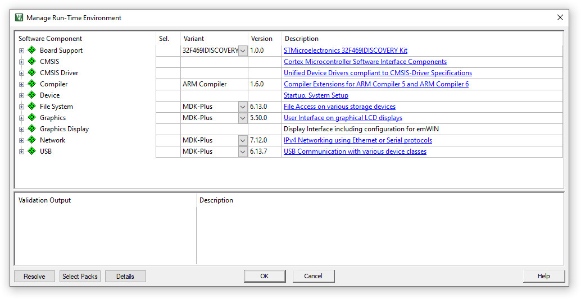Screen dimensions: 581x299
Task: Click the Graphics Display green diamond icon
Action: [x=32, y=129]
